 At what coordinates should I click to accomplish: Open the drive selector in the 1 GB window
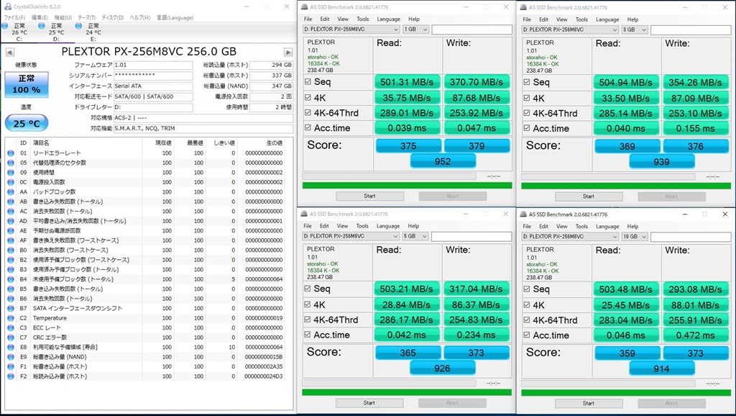click(351, 29)
